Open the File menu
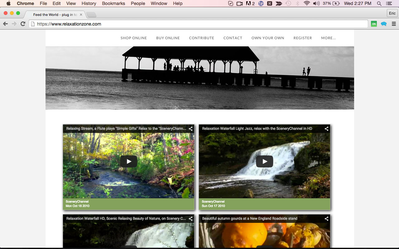The width and height of the screenshot is (399, 249). (x=43, y=3)
